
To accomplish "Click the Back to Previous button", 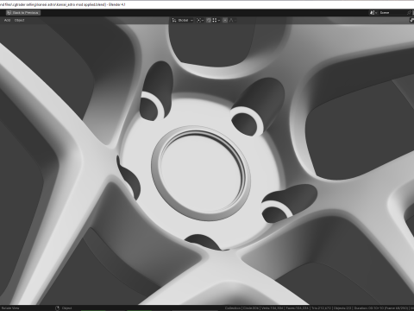I will coord(23,13).
